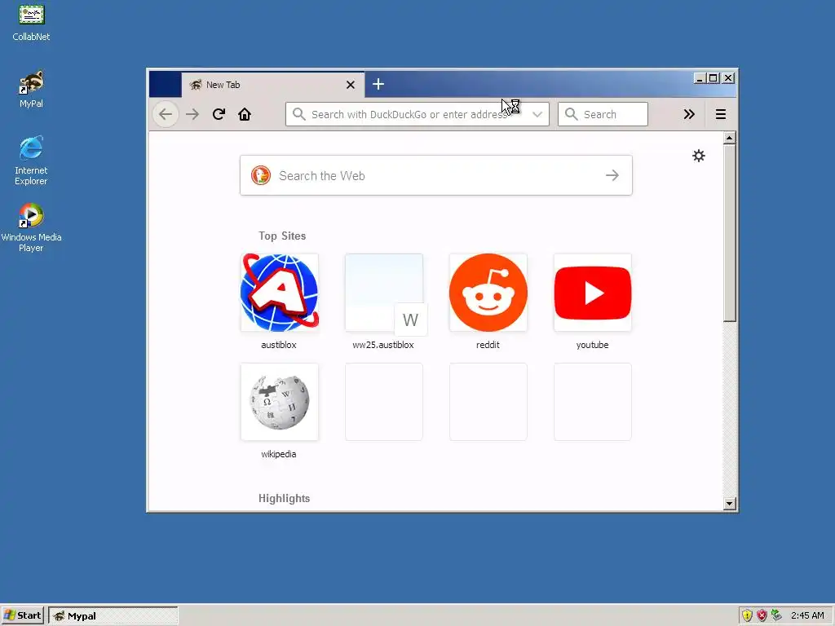This screenshot has height=626, width=835.
Task: Open new tab page settings gear
Action: (699, 156)
